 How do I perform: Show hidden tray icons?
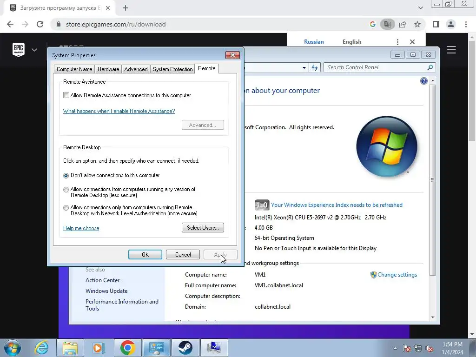point(395,348)
